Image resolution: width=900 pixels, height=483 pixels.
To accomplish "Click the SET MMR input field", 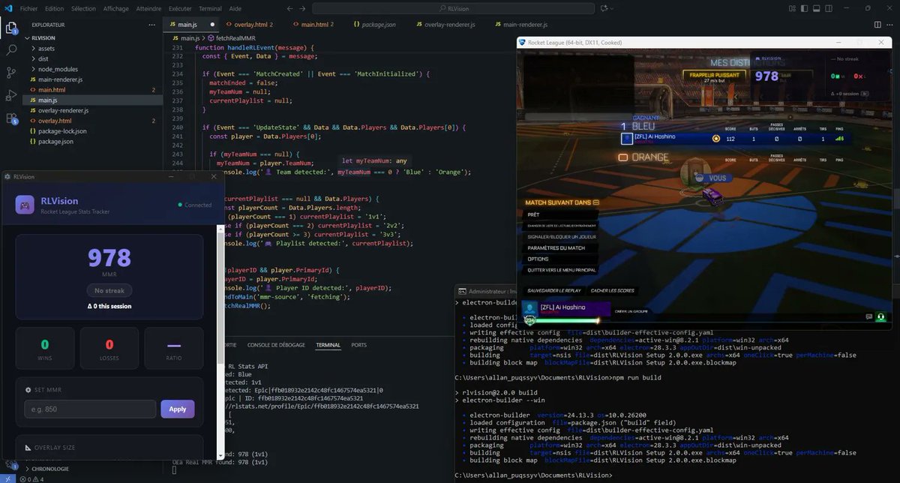I will point(90,409).
